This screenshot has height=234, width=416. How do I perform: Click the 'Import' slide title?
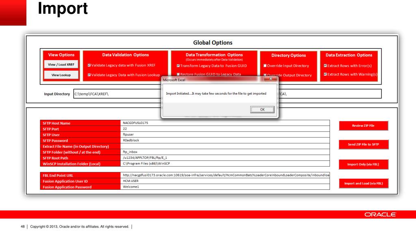point(63,9)
